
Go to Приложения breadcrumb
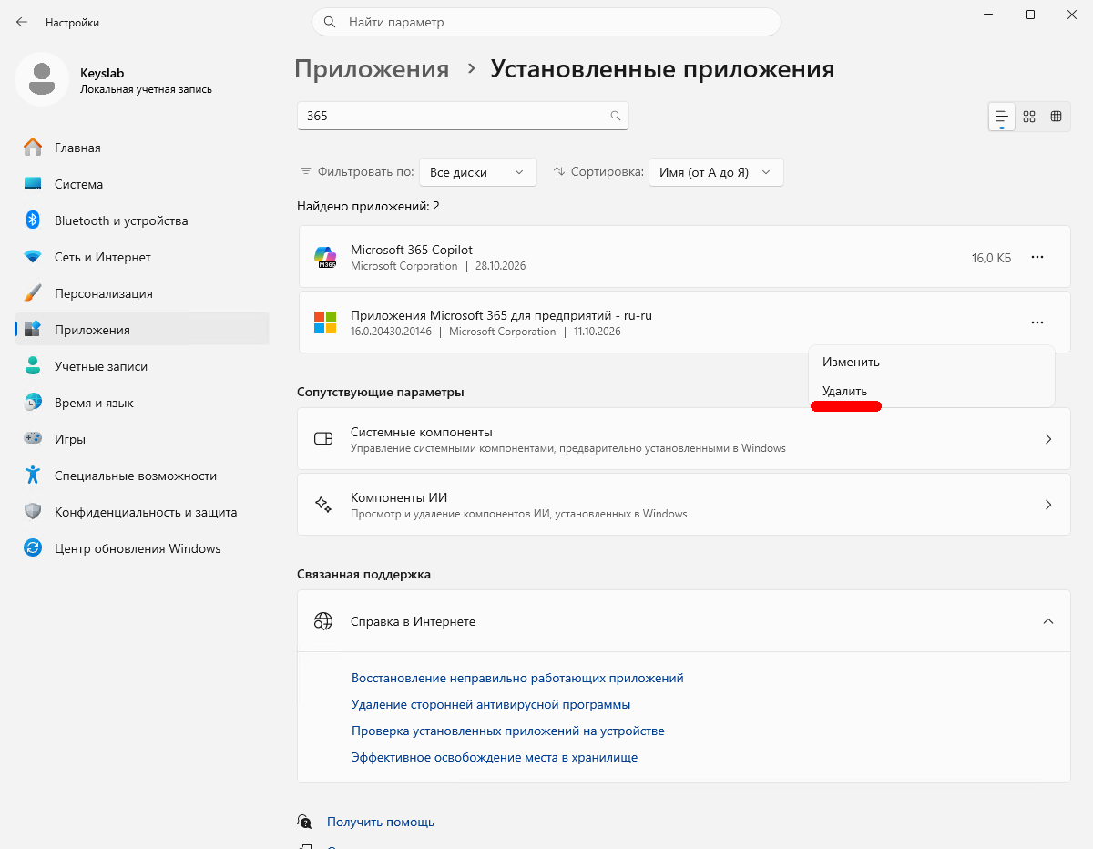click(x=372, y=69)
